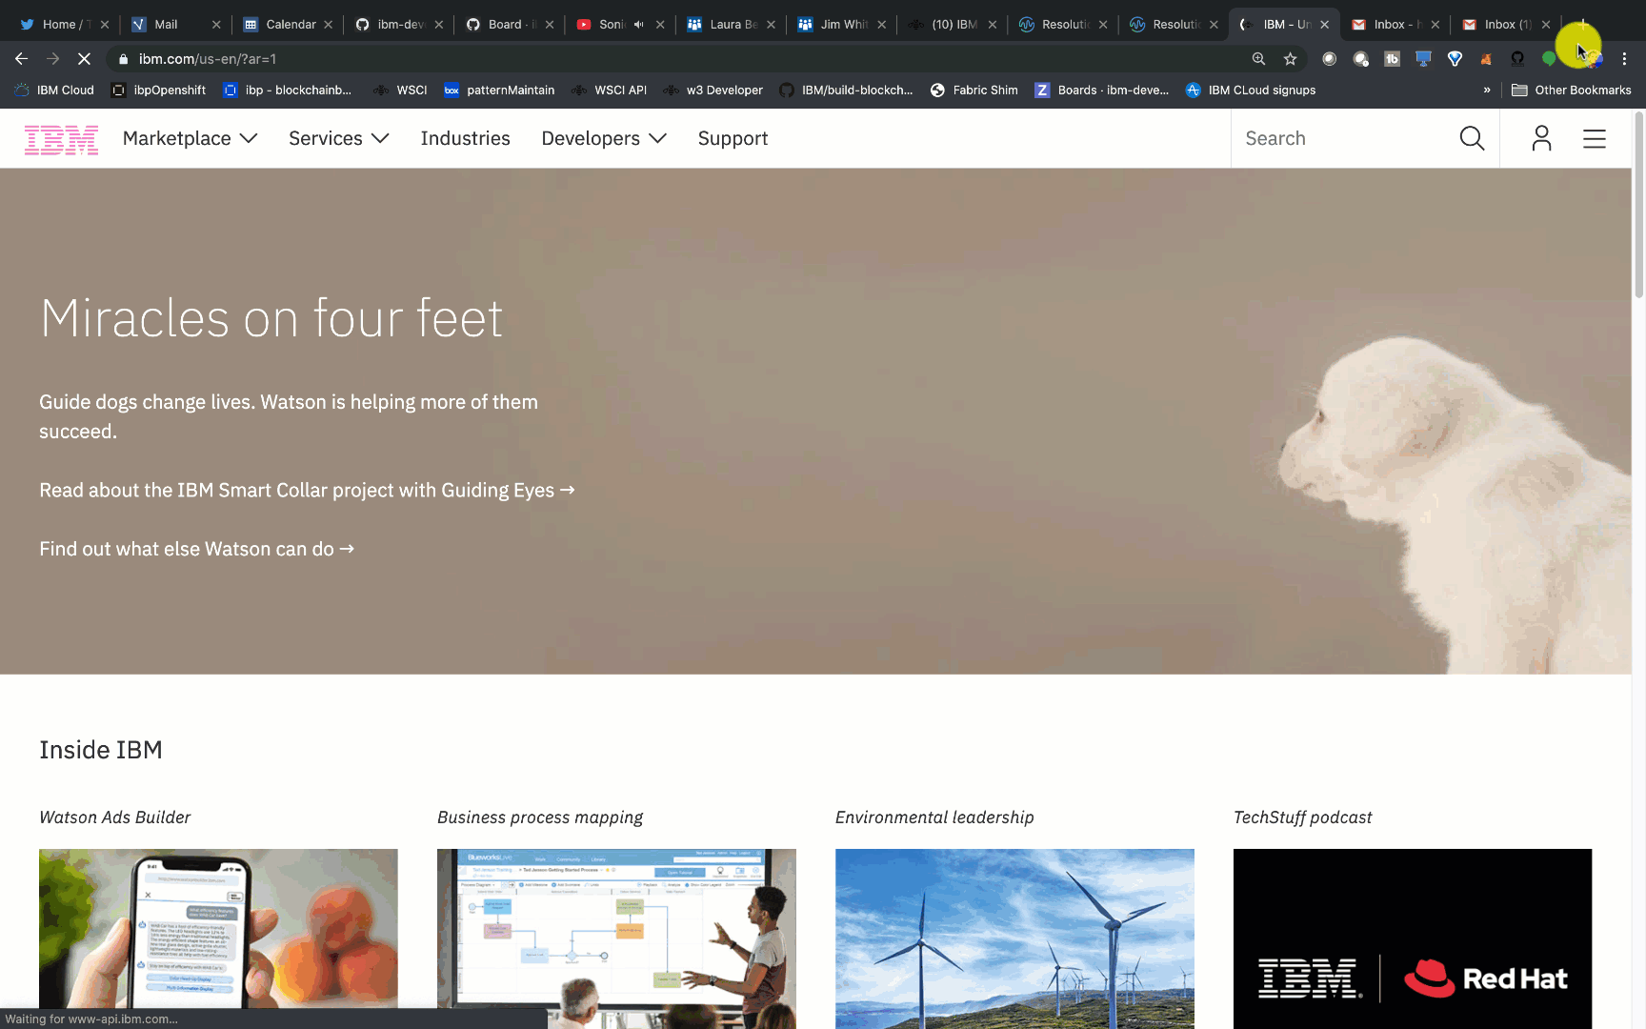
Task: Click the Inside IBM heading
Action: point(101,751)
